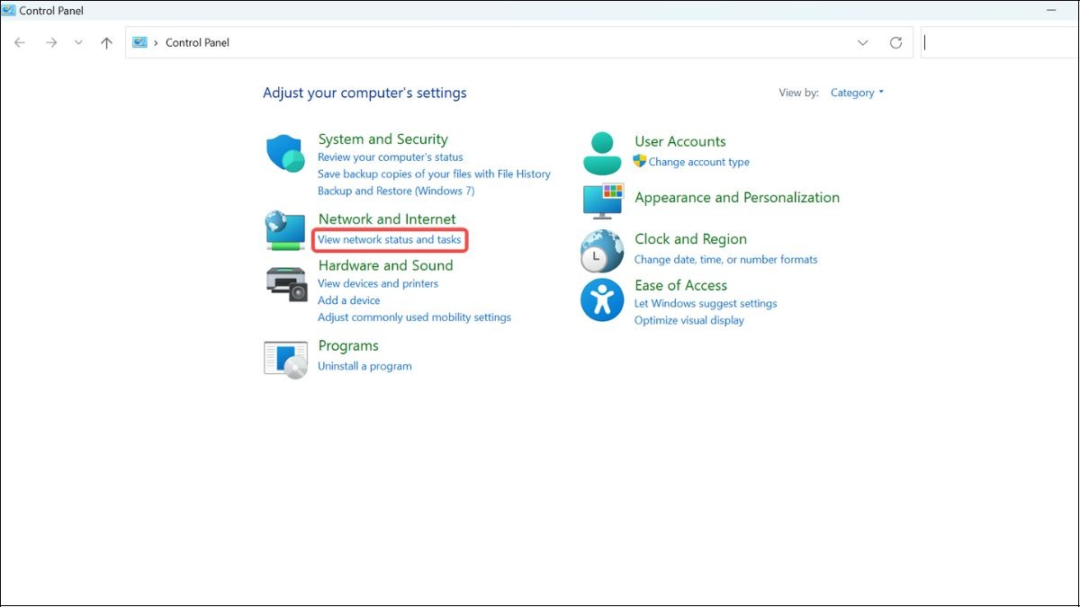This screenshot has width=1080, height=607.
Task: Open the Programs disc icon
Action: pyautogui.click(x=286, y=358)
